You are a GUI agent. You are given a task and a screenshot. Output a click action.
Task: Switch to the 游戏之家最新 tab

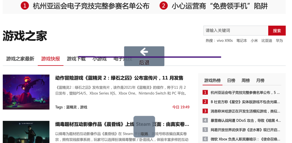click(20, 59)
